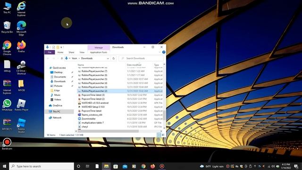Switch to the Home ribbon tab
The height and width of the screenshot is (170, 302).
tap(60, 52)
